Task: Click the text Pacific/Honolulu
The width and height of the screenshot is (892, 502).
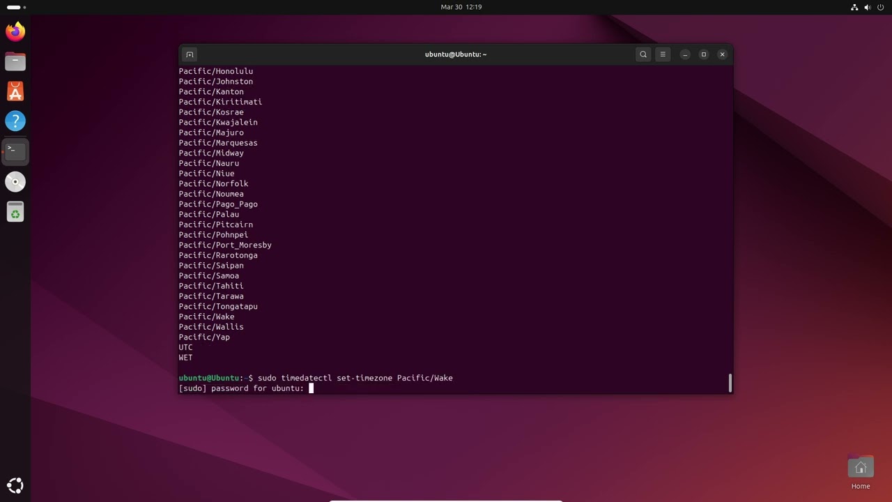Action: [x=215, y=71]
